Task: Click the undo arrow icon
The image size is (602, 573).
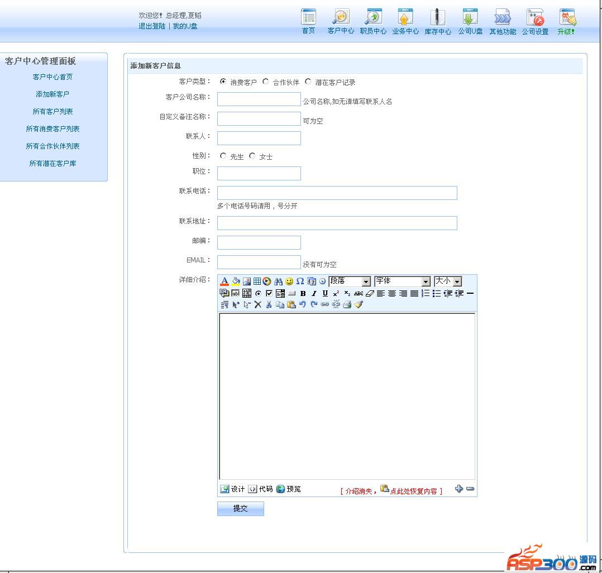Action: pyautogui.click(x=303, y=304)
